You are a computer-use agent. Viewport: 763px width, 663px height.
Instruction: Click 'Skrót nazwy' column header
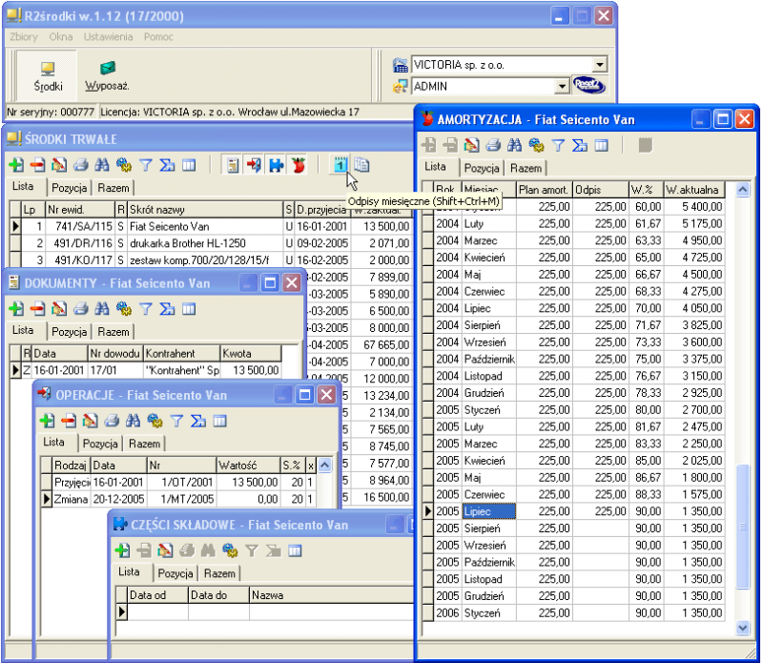(x=205, y=209)
